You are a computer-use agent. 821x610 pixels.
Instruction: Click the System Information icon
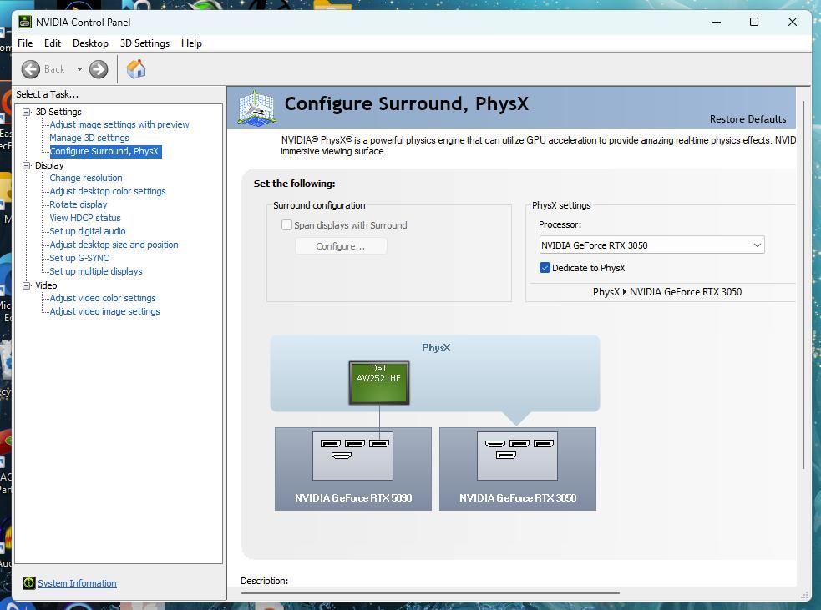tap(28, 583)
